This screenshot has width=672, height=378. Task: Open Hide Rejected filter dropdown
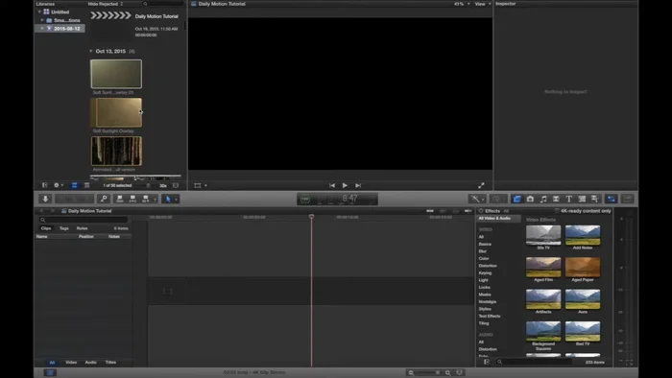[106, 4]
